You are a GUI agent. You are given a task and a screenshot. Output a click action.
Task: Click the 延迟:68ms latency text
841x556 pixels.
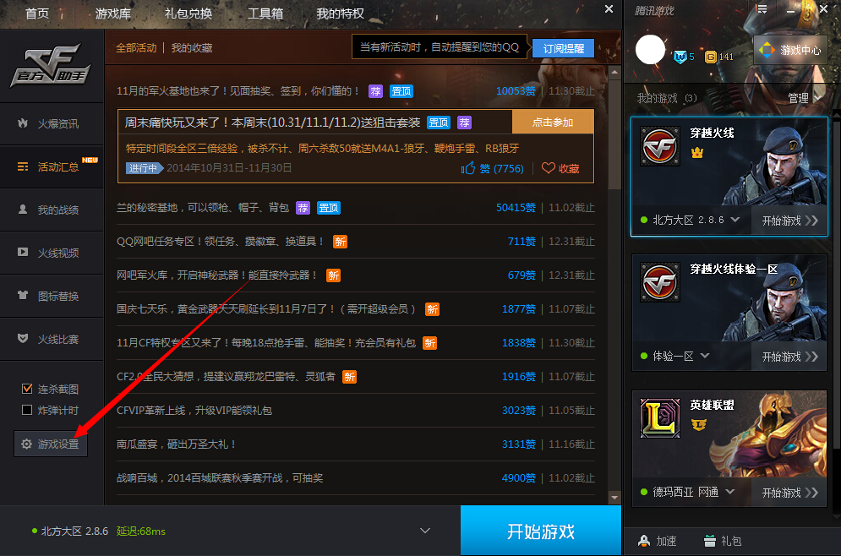click(141, 531)
